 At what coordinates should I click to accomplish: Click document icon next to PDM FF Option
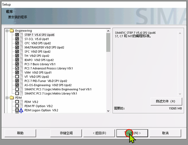(x=21, y=106)
